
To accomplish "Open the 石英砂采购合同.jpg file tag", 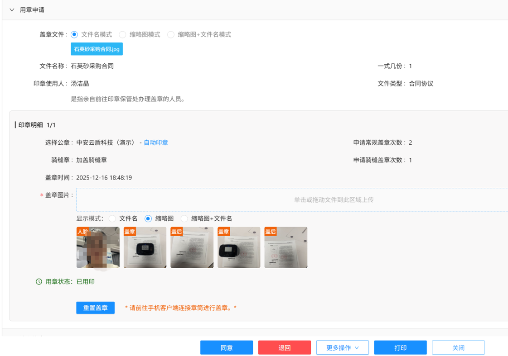I will pos(97,49).
